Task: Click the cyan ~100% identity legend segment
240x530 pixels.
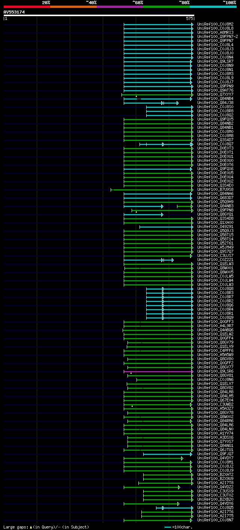Action: coord(213,6)
